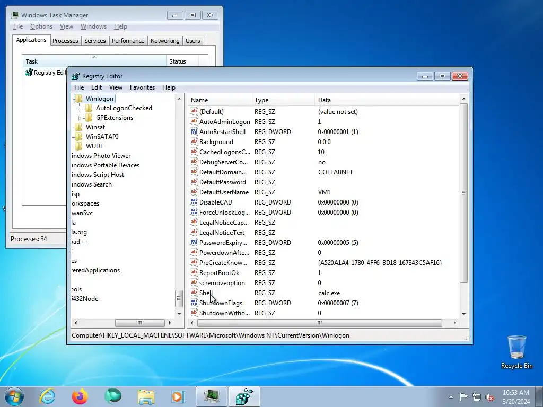This screenshot has width=543, height=407.
Task: Click the DefaultPassword value icon
Action: (194, 182)
